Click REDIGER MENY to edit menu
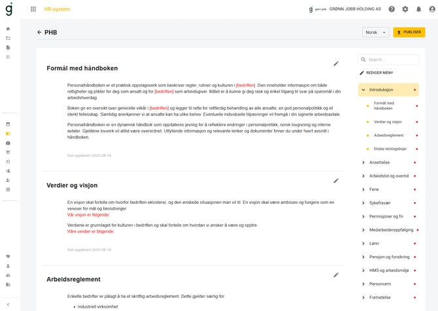This screenshot has height=311, width=438. tap(377, 73)
